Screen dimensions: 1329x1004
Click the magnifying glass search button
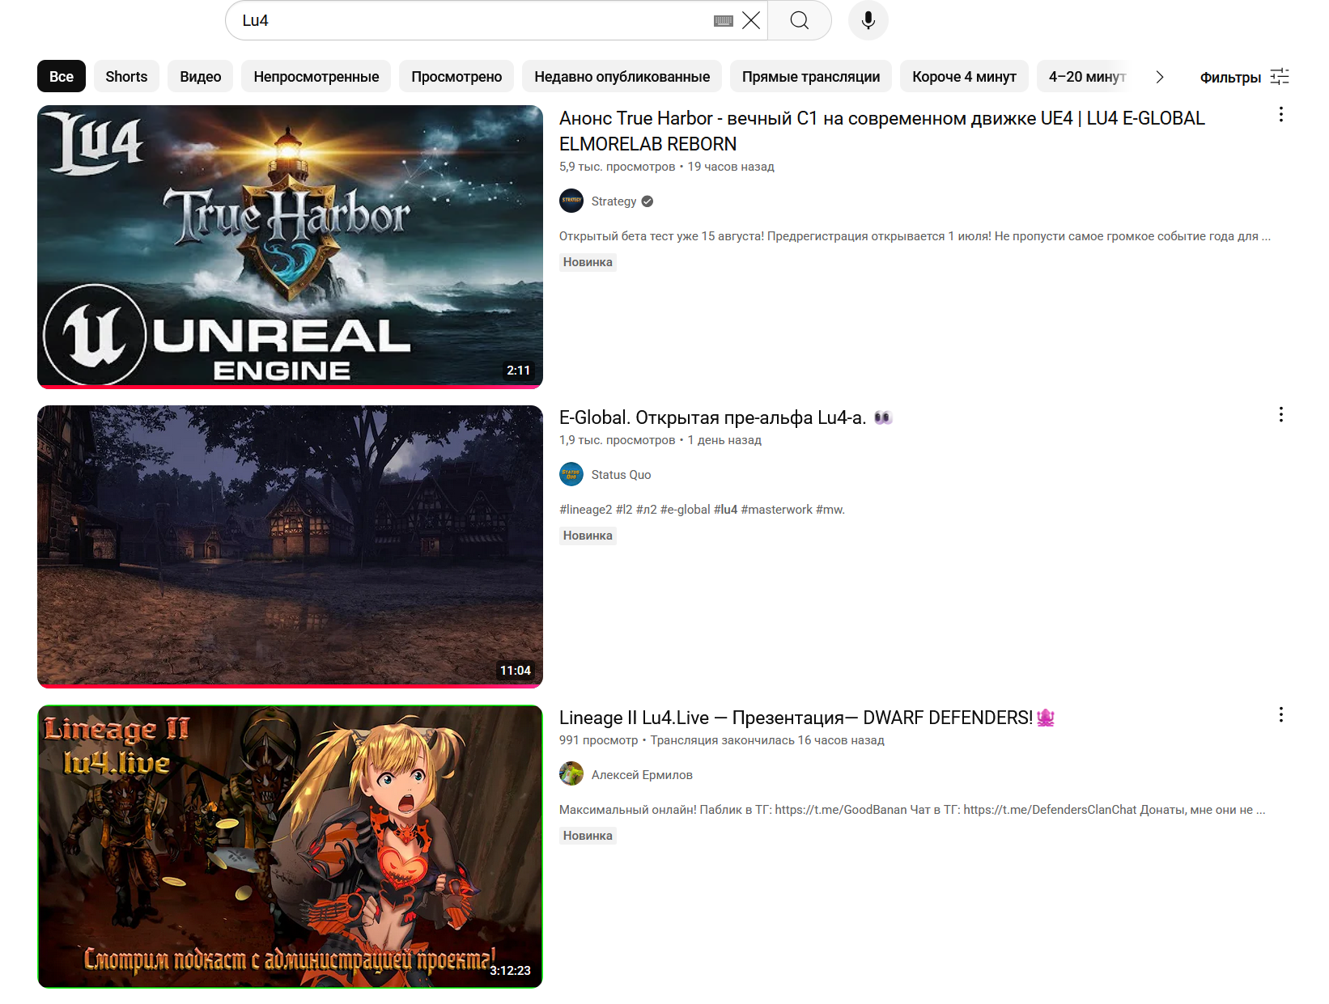(800, 20)
